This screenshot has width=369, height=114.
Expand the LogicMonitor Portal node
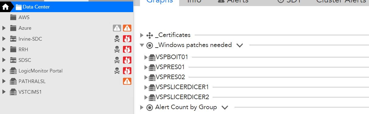(4, 71)
